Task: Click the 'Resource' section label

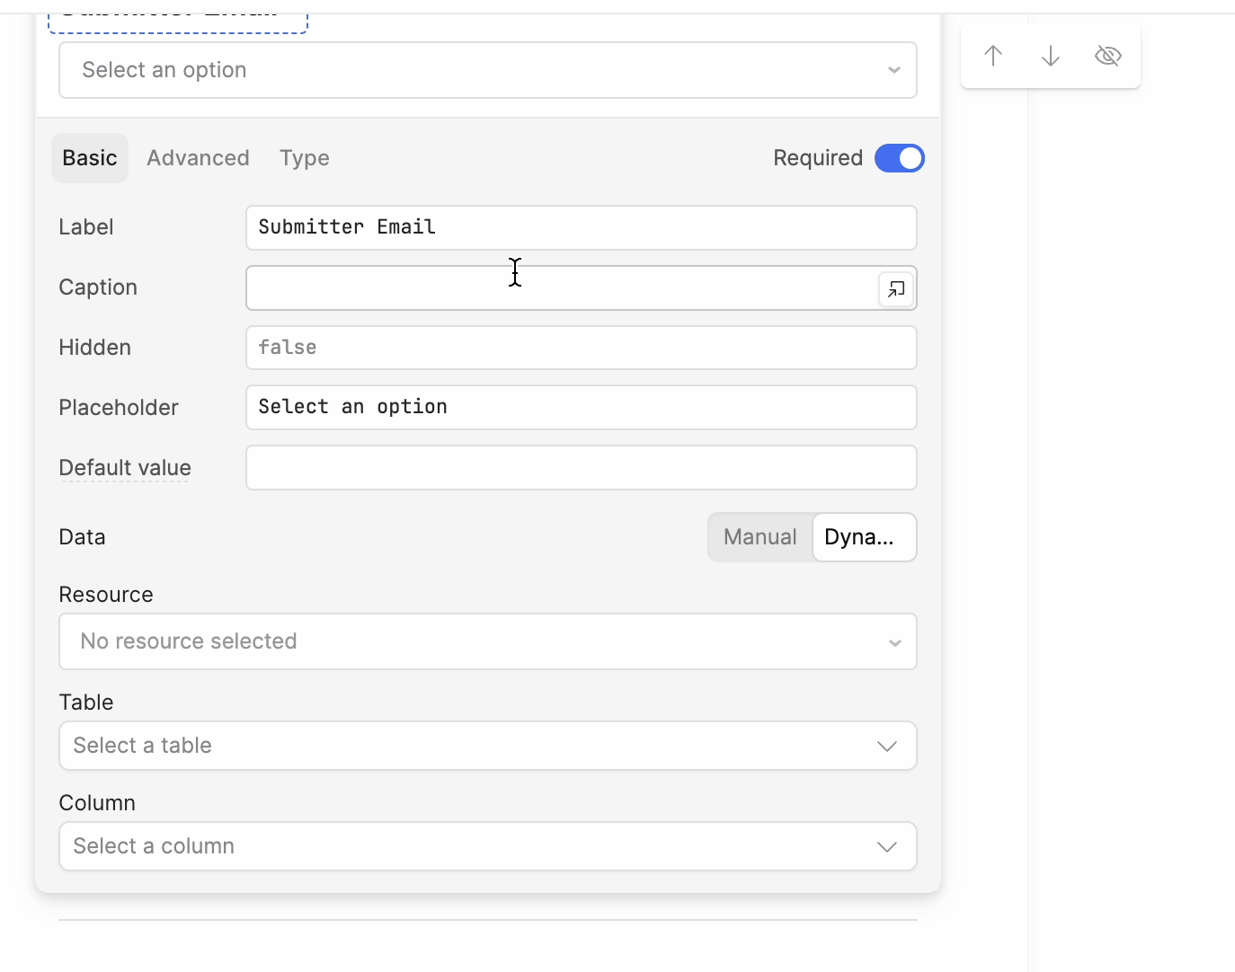Action: point(106,595)
